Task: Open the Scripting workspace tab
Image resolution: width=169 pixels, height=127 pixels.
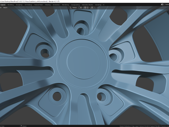Action: click(x=98, y=5)
